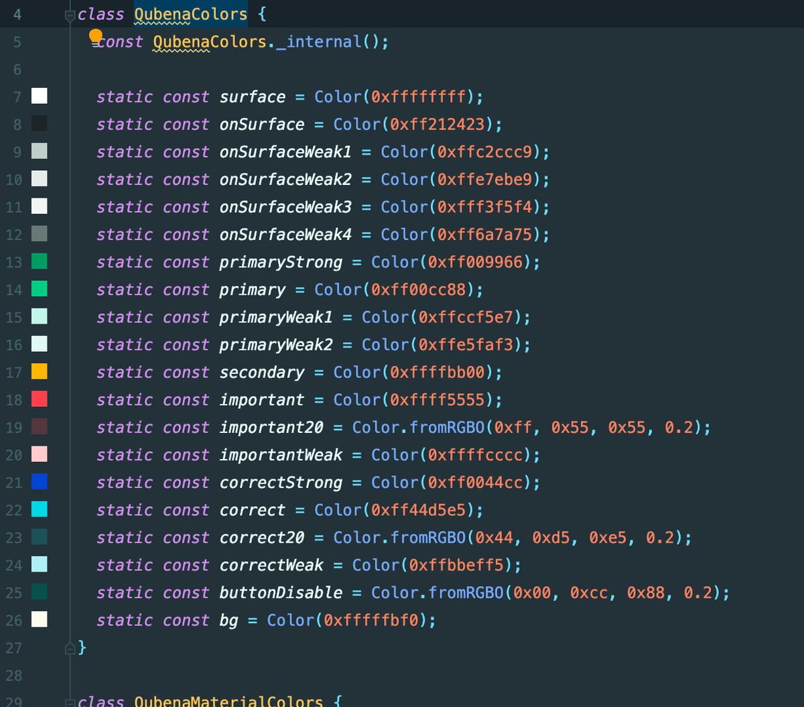Click the buttonDisable identifier
Image resolution: width=804 pixels, height=707 pixels.
[x=281, y=592]
